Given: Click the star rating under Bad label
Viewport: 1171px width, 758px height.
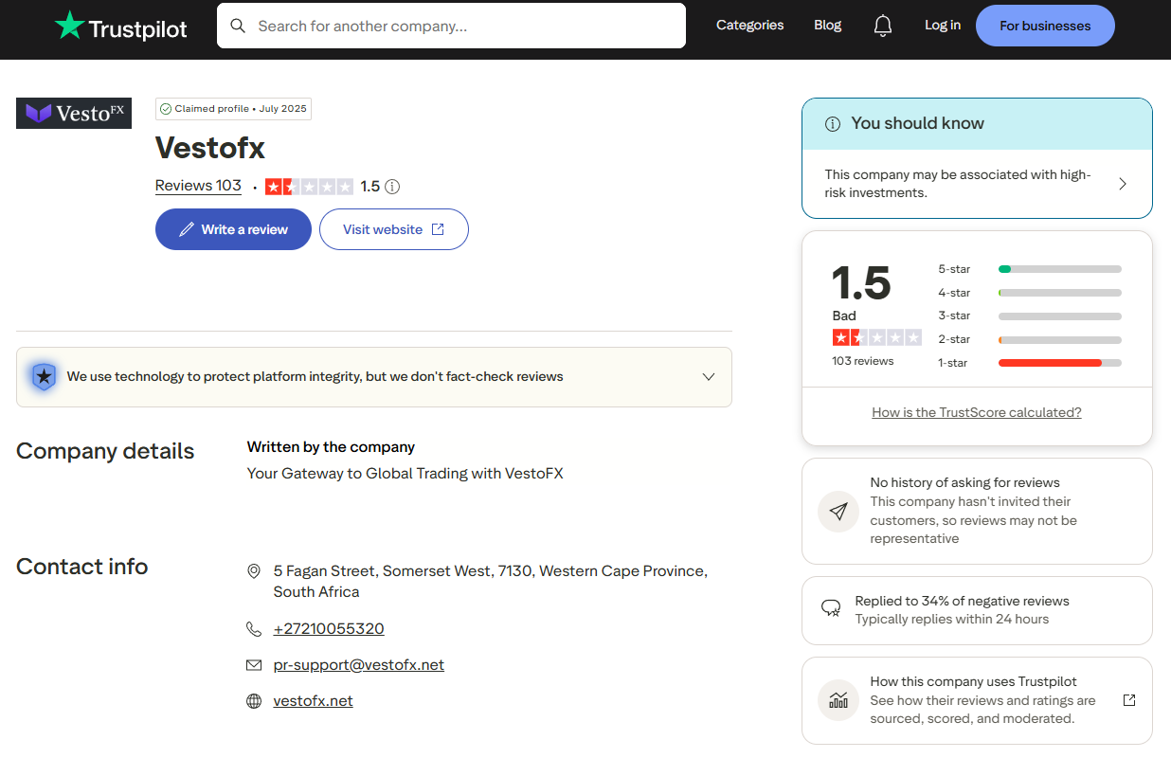Looking at the screenshot, I should pyautogui.click(x=876, y=337).
